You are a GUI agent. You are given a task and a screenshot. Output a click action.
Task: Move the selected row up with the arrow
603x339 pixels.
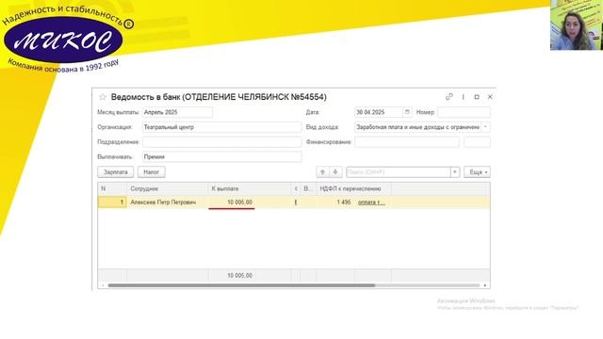(322, 171)
